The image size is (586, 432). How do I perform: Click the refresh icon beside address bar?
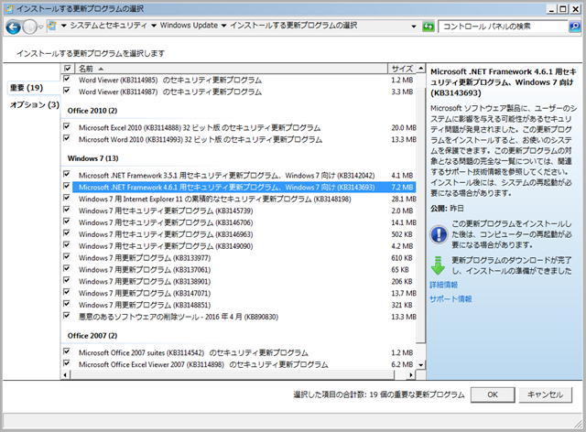(x=429, y=27)
